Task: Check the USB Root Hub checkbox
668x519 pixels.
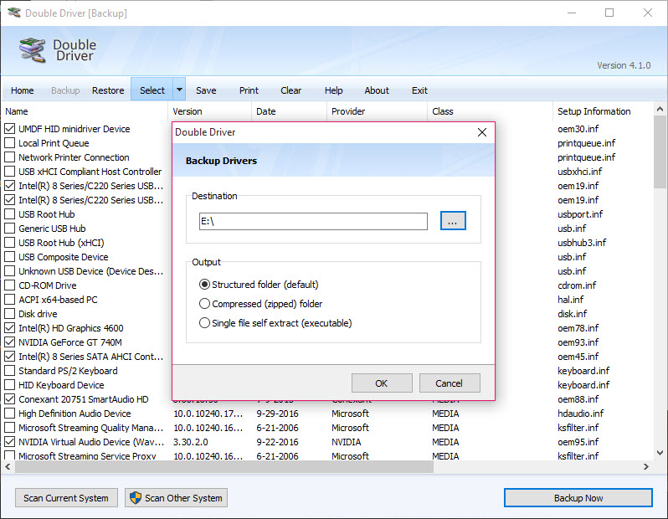Action: click(9, 214)
